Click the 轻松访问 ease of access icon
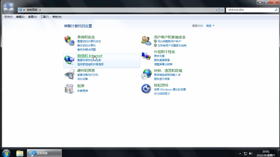Image resolution: width=280 pixels, height=157 pixels. click(146, 89)
